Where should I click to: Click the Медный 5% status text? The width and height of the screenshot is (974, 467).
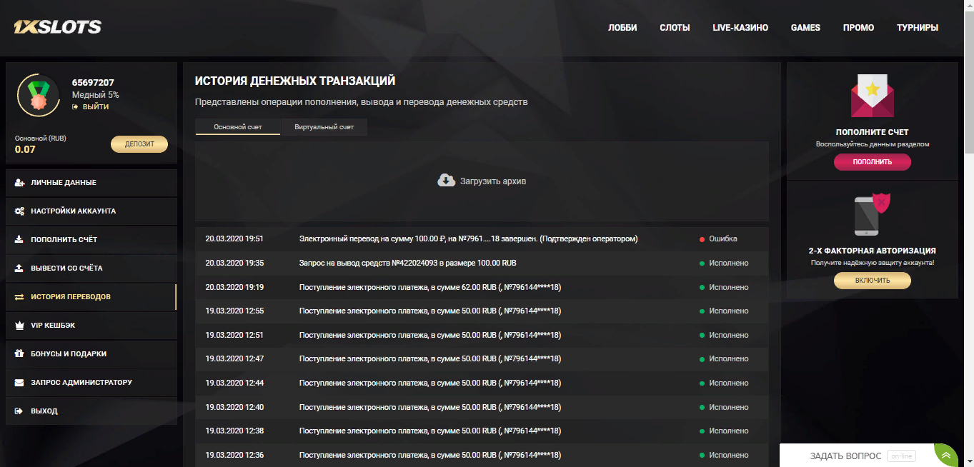click(96, 95)
